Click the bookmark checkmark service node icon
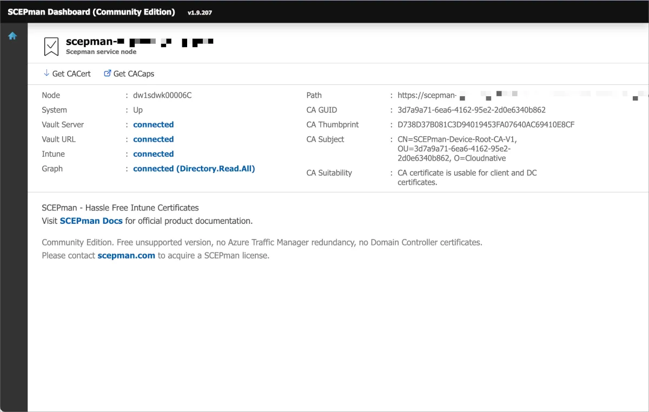Viewport: 649px width, 412px height. pos(51,47)
